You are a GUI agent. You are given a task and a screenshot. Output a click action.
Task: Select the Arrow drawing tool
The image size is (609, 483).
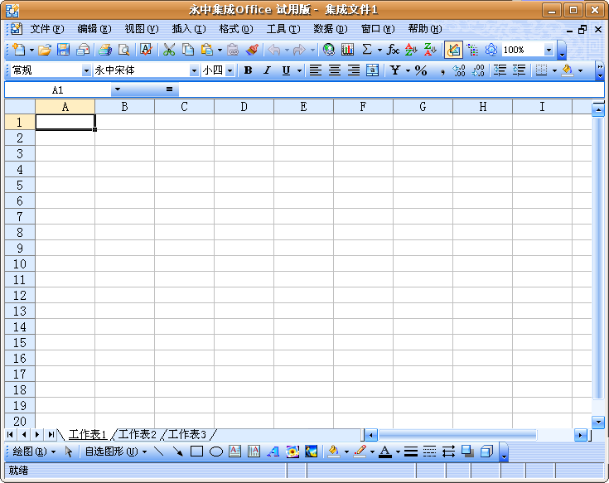click(x=178, y=452)
